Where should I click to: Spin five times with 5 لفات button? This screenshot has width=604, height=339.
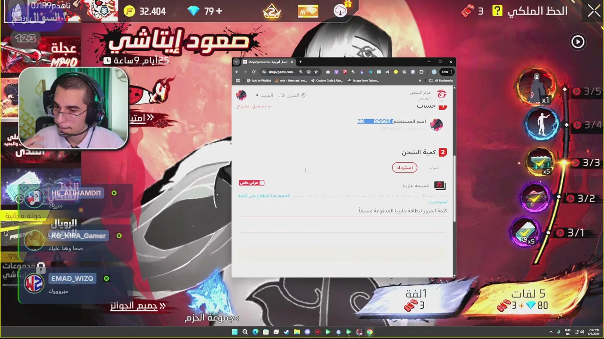click(x=528, y=300)
